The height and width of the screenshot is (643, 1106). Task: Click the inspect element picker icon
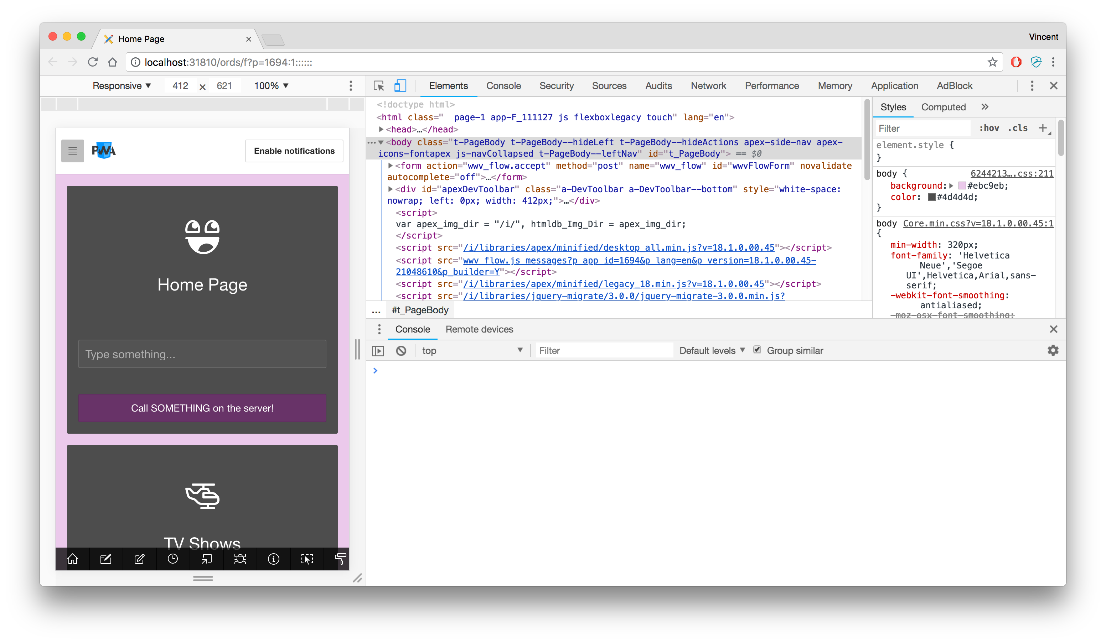coord(379,86)
